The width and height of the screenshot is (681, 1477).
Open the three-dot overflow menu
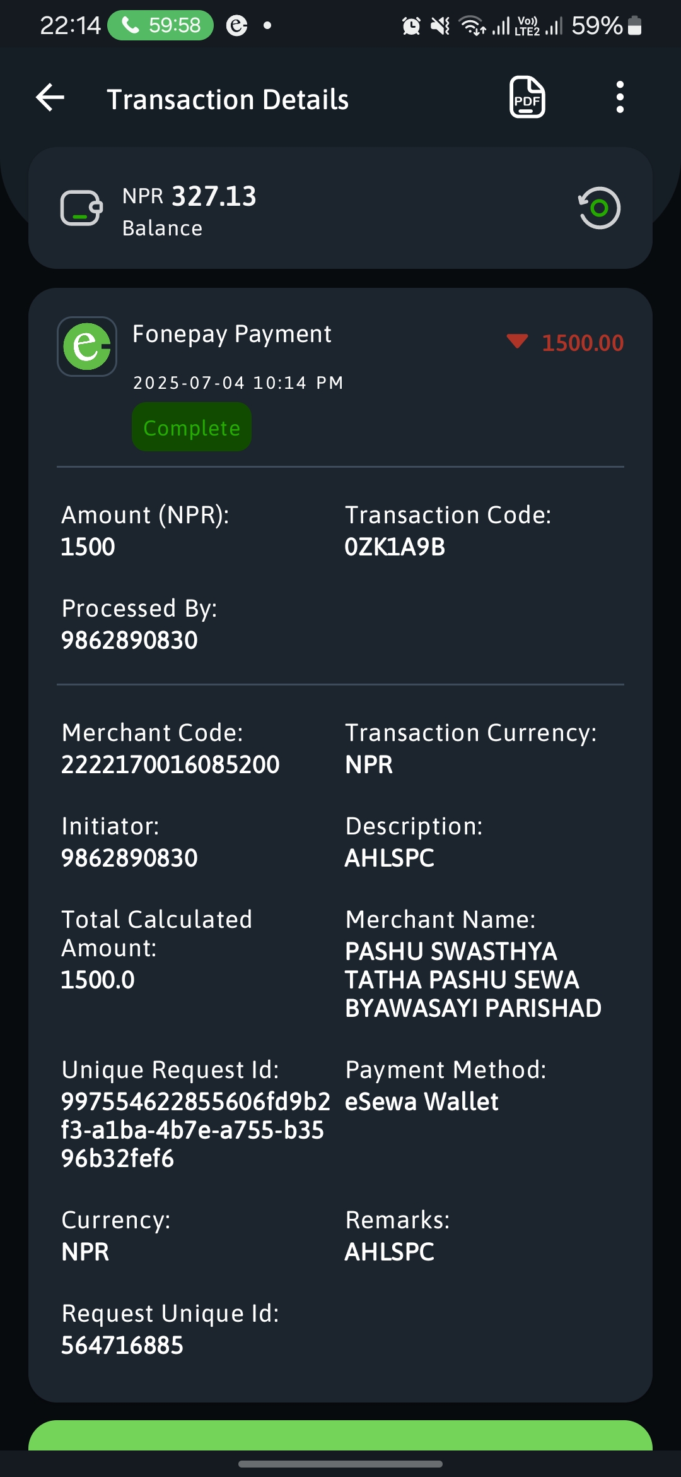(x=620, y=97)
